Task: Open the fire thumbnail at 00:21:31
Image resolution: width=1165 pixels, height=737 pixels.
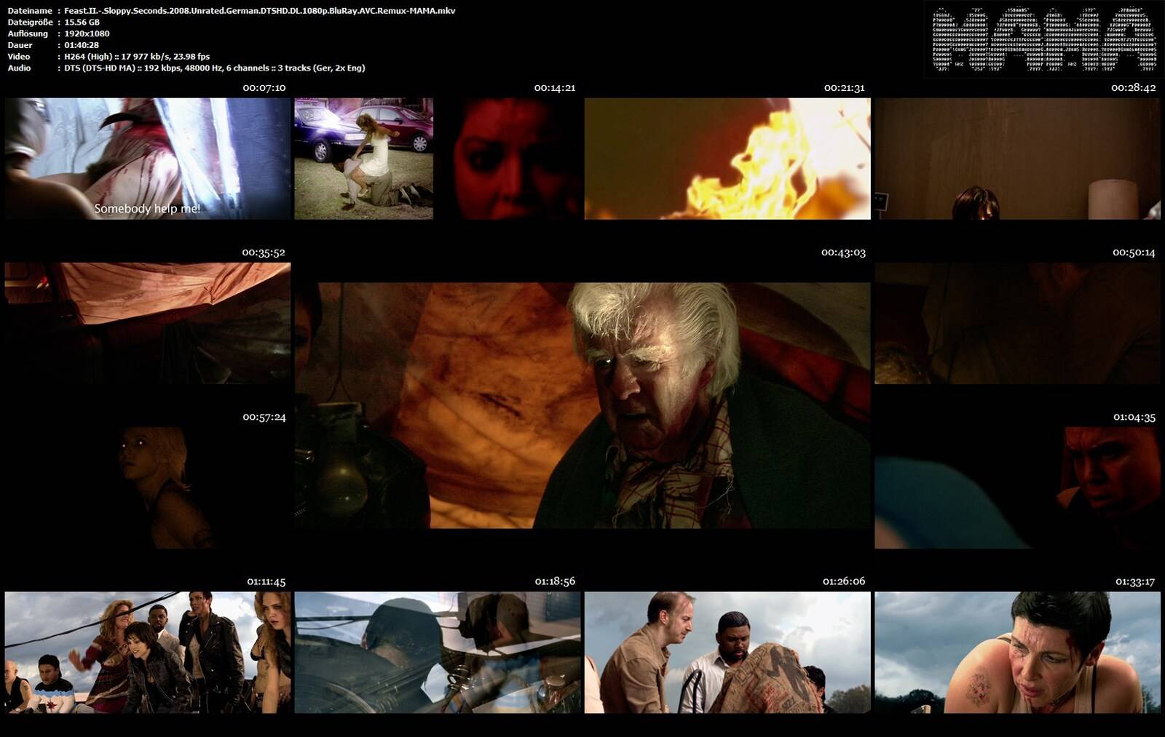Action: tap(727, 159)
